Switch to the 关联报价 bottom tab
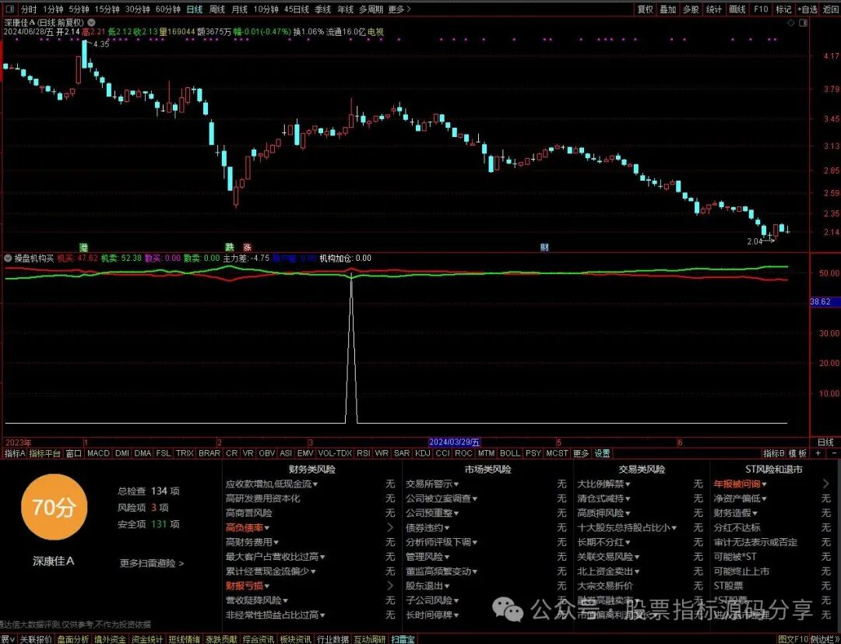841x644 pixels. pos(36,639)
